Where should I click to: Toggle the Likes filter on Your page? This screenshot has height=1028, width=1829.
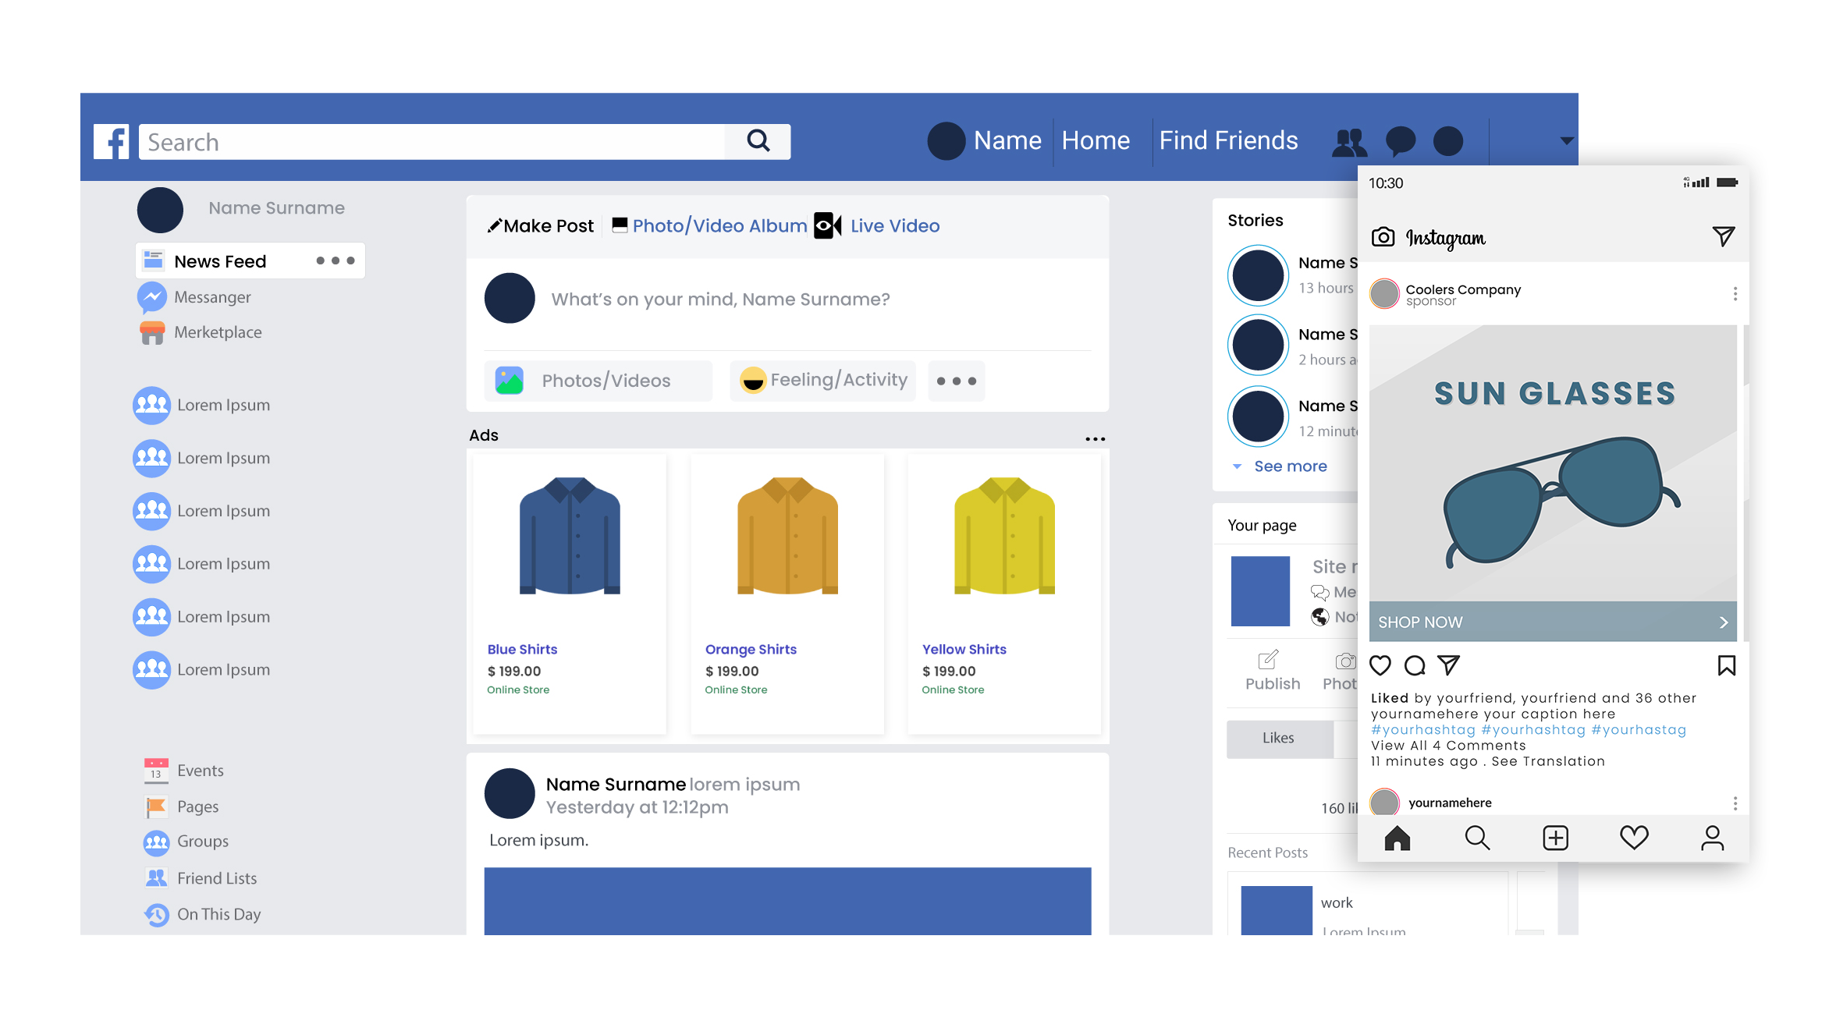click(x=1280, y=738)
